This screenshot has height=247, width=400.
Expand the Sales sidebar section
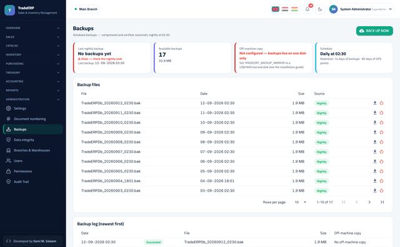[32, 37]
